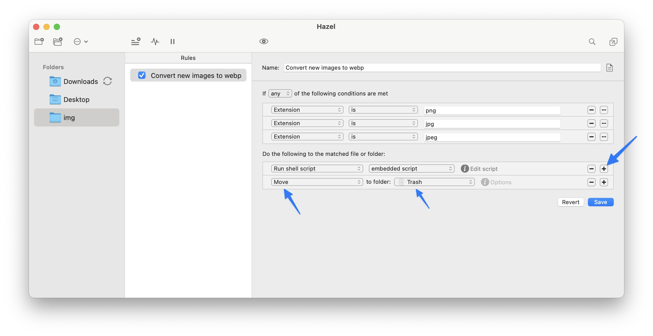Open the more actions ellipsis menu
The image size is (653, 336).
coord(81,42)
